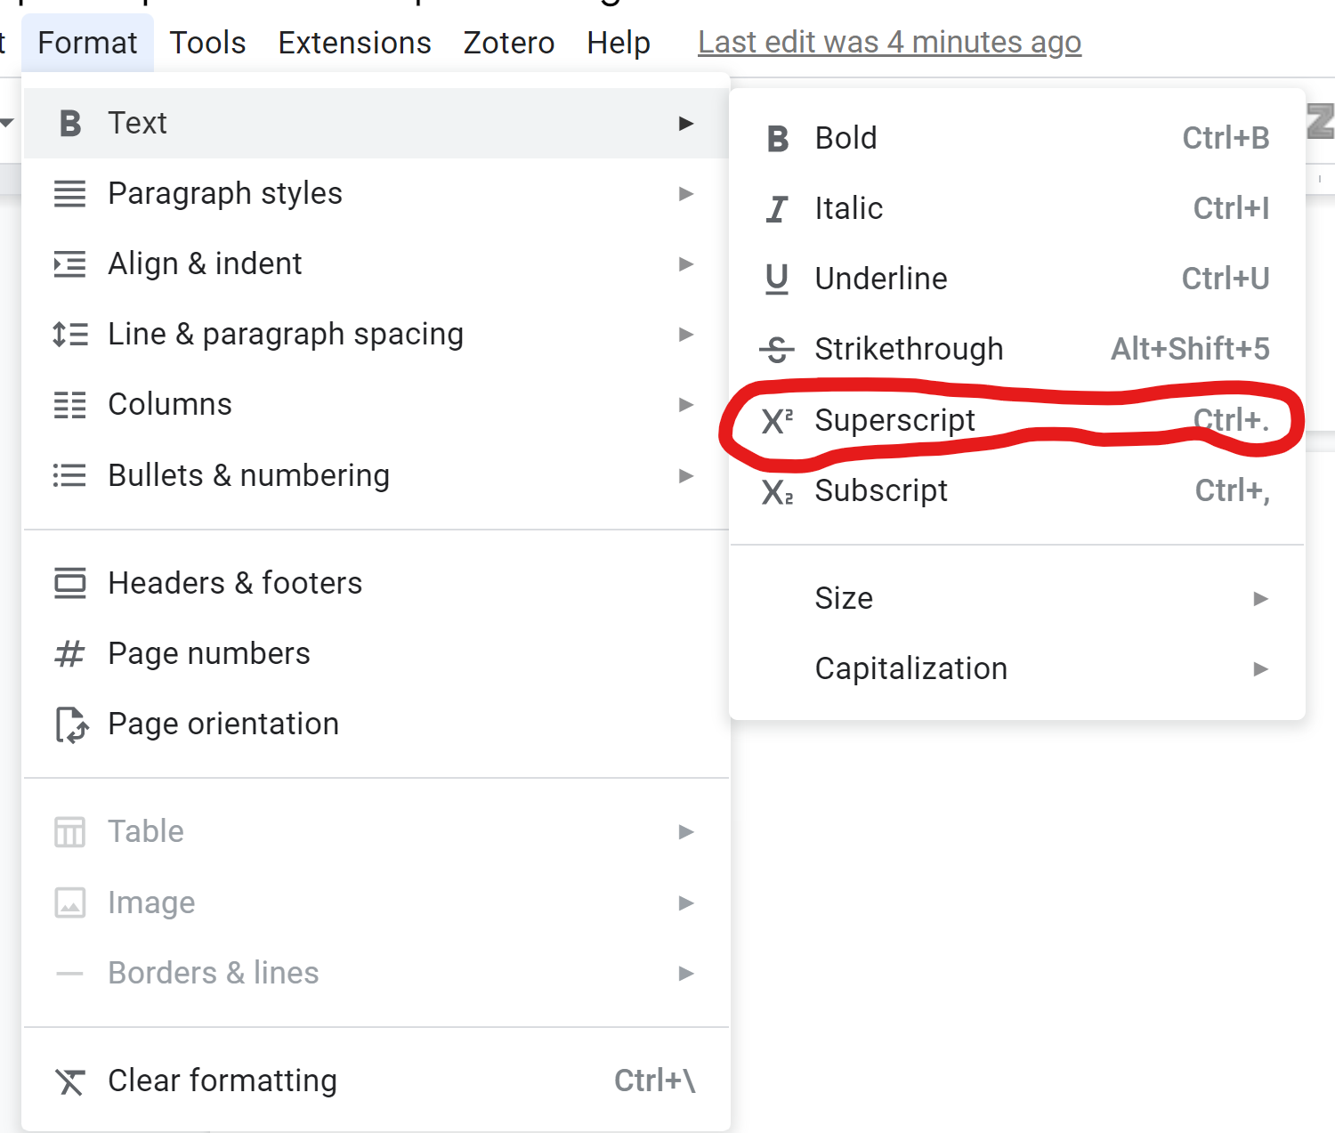Click the Columns icon
This screenshot has width=1335, height=1133.
69,404
